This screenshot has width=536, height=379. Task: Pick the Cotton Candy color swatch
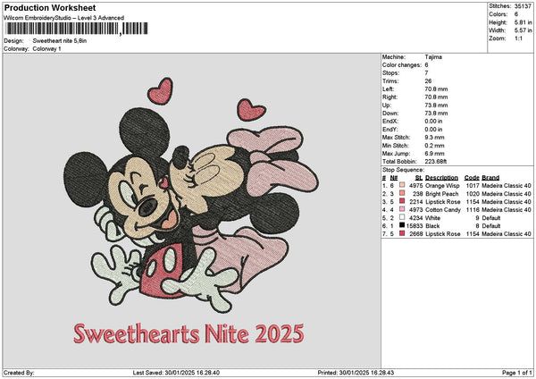403,209
